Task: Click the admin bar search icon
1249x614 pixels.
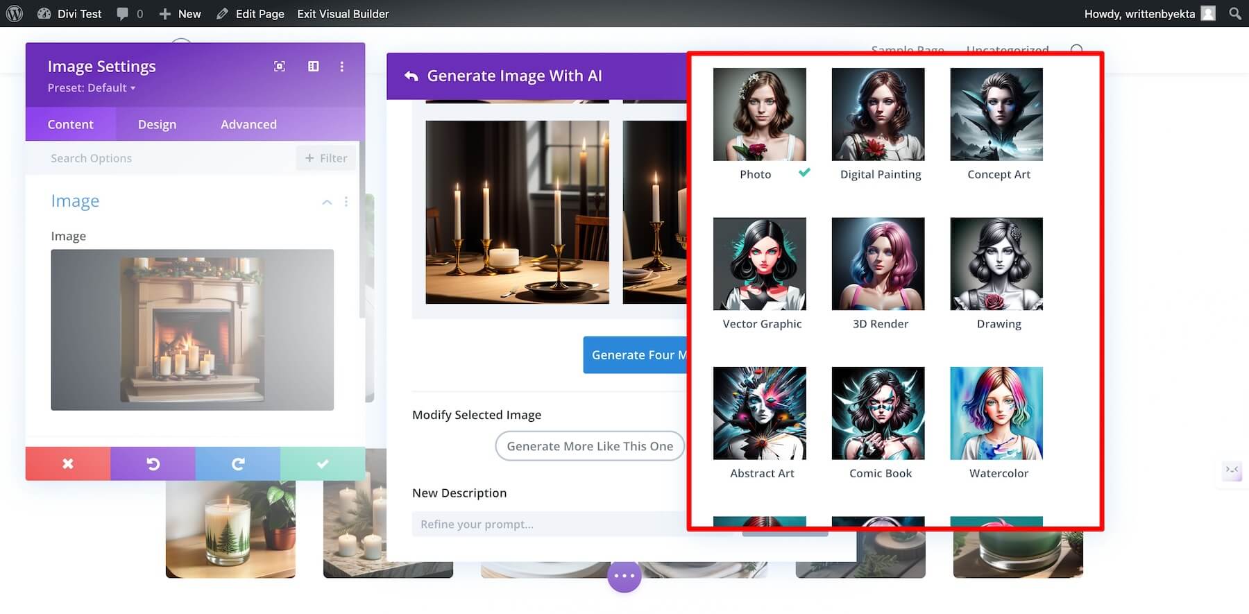Action: pyautogui.click(x=1235, y=13)
